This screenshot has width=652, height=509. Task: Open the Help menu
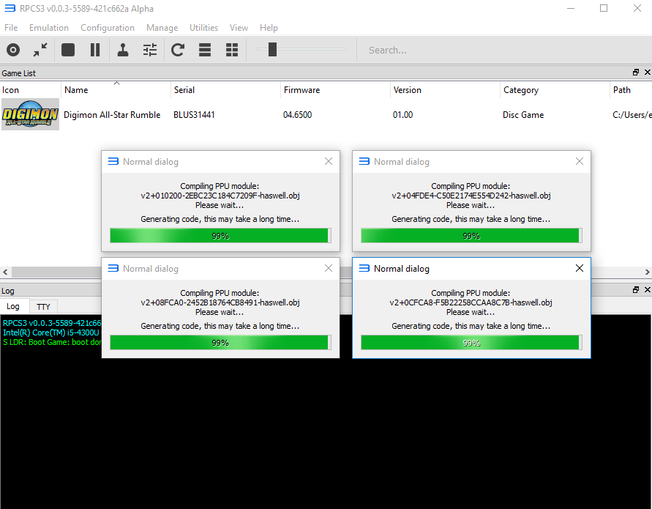(269, 28)
